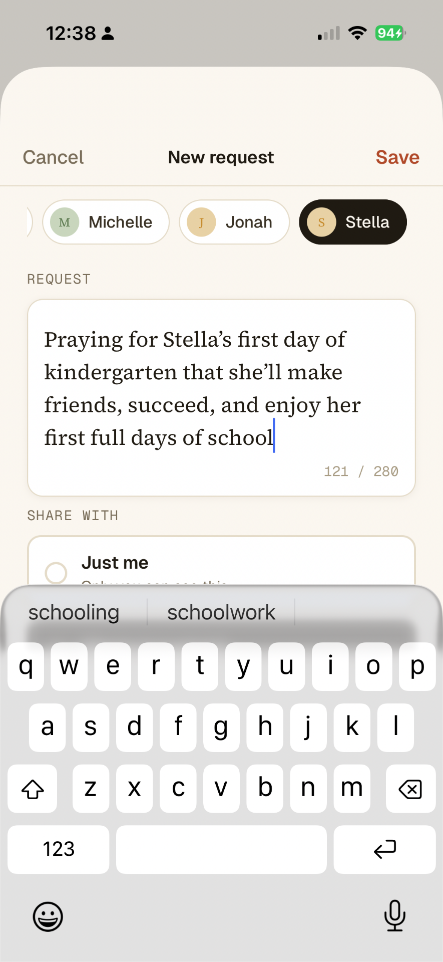Tap the shift arrow key
The image size is (443, 962).
(33, 789)
